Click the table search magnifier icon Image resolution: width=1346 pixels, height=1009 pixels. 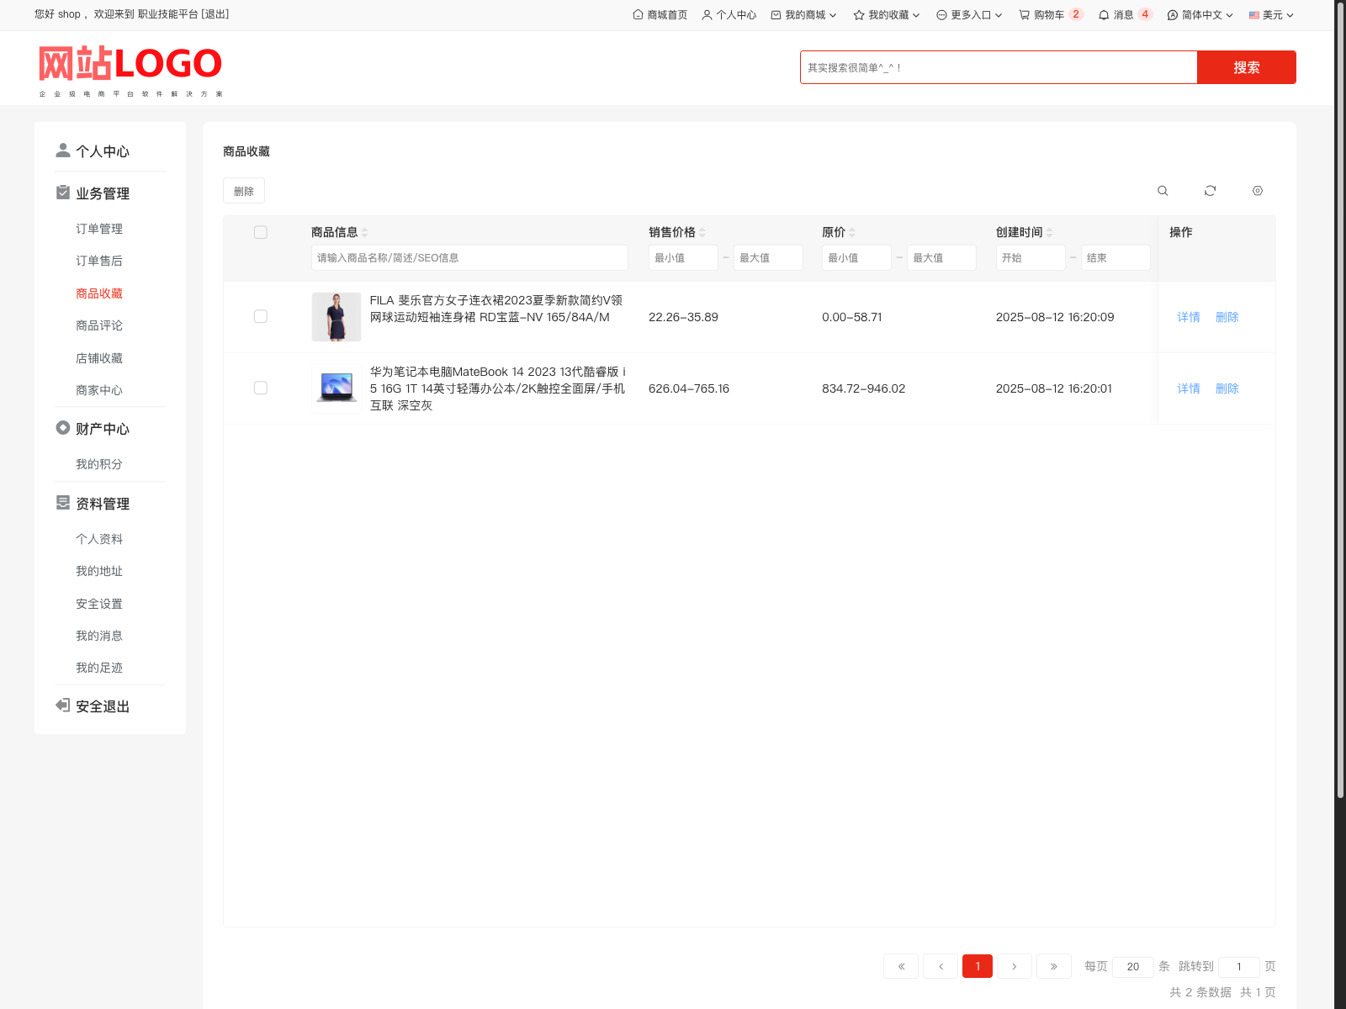point(1163,191)
